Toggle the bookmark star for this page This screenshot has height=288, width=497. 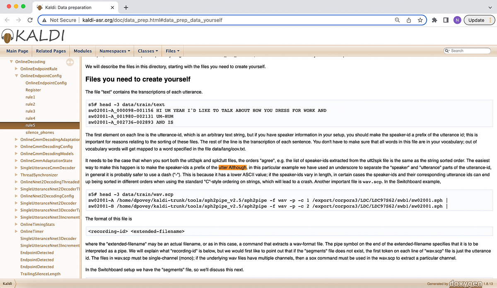pos(420,20)
